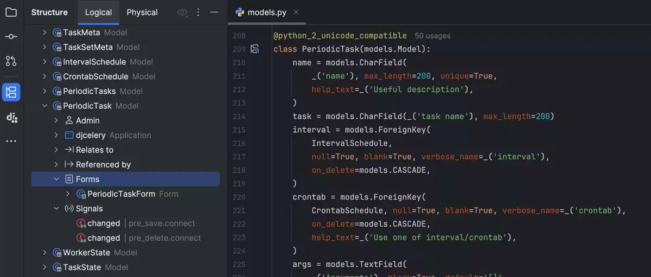Switch to the Physical tab
651x277 pixels.
(142, 12)
